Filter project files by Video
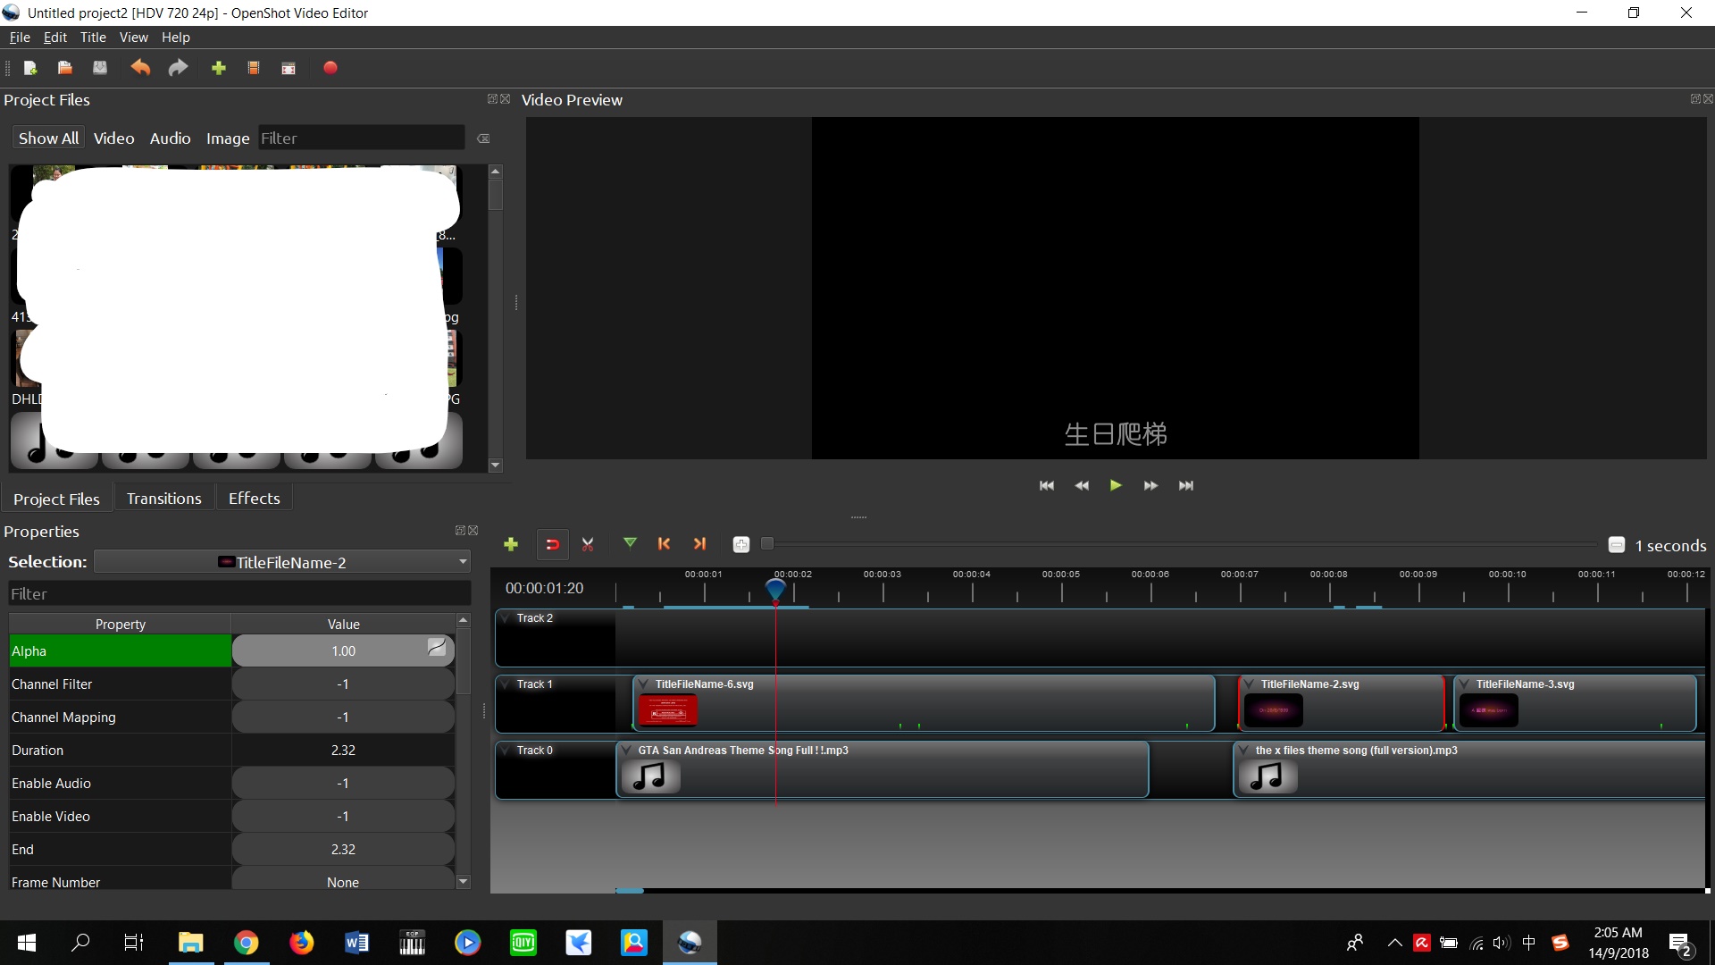This screenshot has width=1715, height=965. (114, 138)
